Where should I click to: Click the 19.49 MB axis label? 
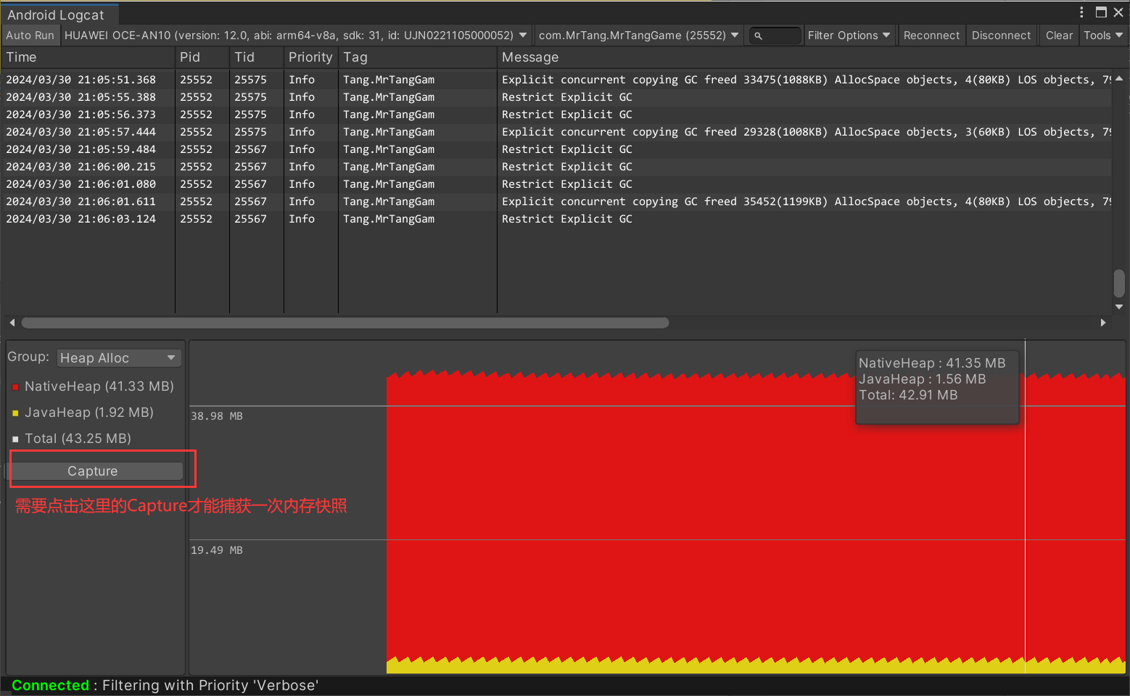click(217, 550)
